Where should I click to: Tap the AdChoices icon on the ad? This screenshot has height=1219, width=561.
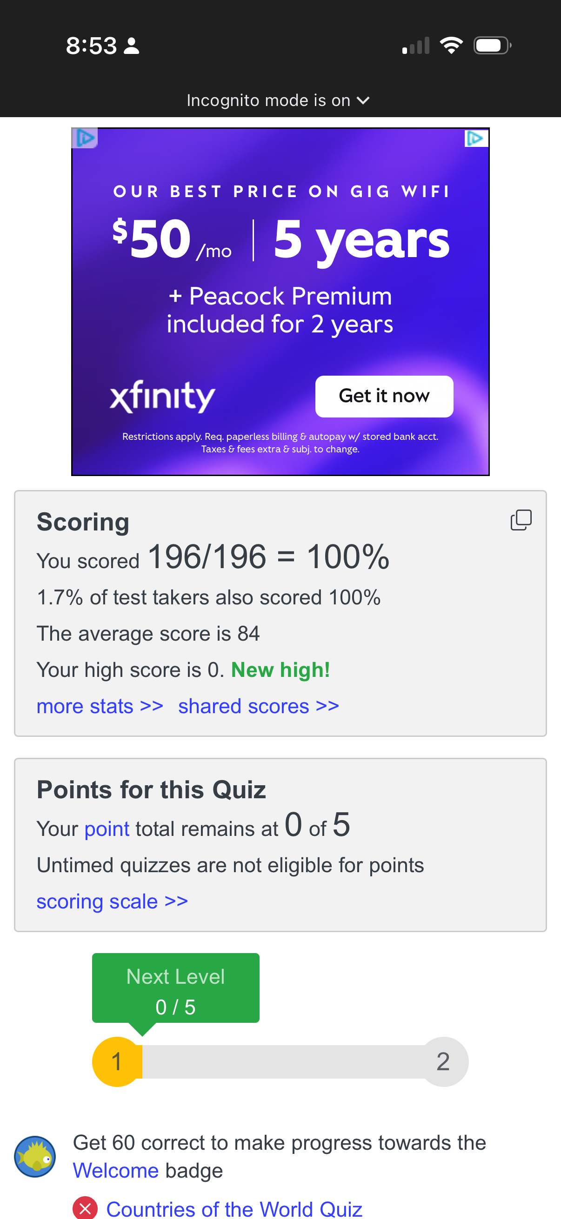(476, 138)
